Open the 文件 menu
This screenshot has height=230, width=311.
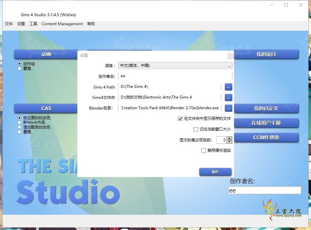9,24
